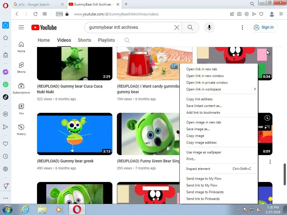Open WhatsApp in Opera sidebar
The height and width of the screenshot is (215, 287).
click(6, 85)
